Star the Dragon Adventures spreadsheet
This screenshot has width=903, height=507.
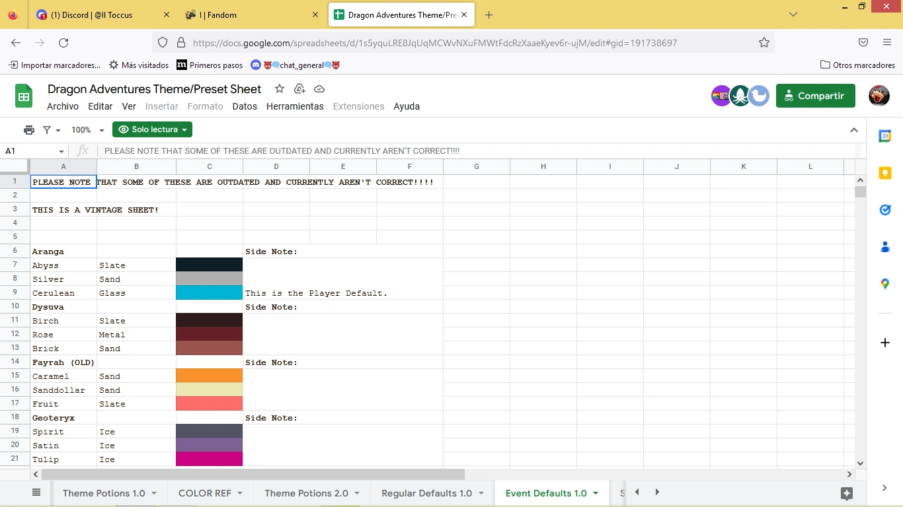click(280, 89)
